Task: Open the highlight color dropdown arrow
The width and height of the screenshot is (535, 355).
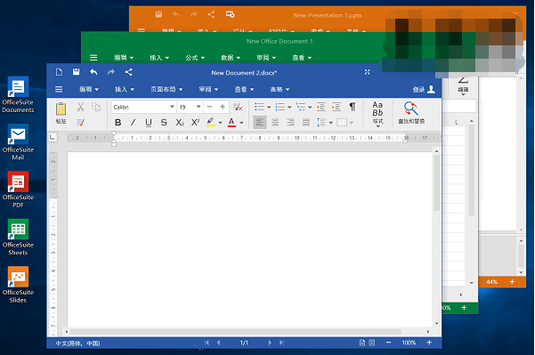Action: [220, 123]
